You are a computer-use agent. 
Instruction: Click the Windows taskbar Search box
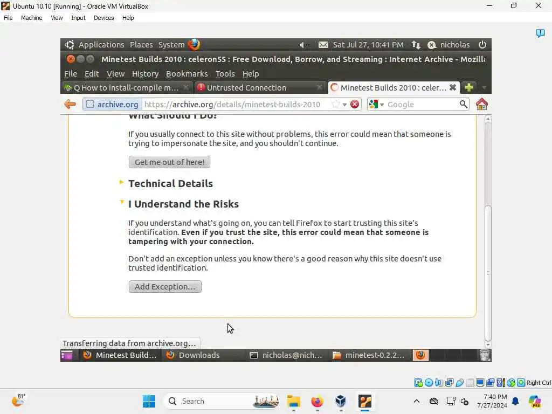[x=222, y=401]
